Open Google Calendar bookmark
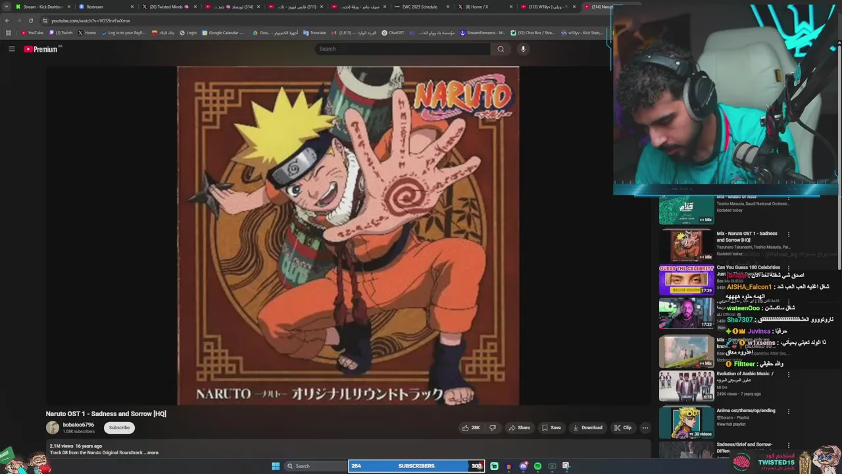This screenshot has height=474, width=842. point(223,33)
